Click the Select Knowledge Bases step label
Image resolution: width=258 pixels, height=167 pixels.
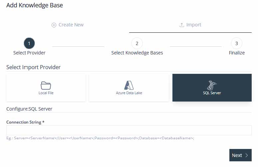[137, 53]
